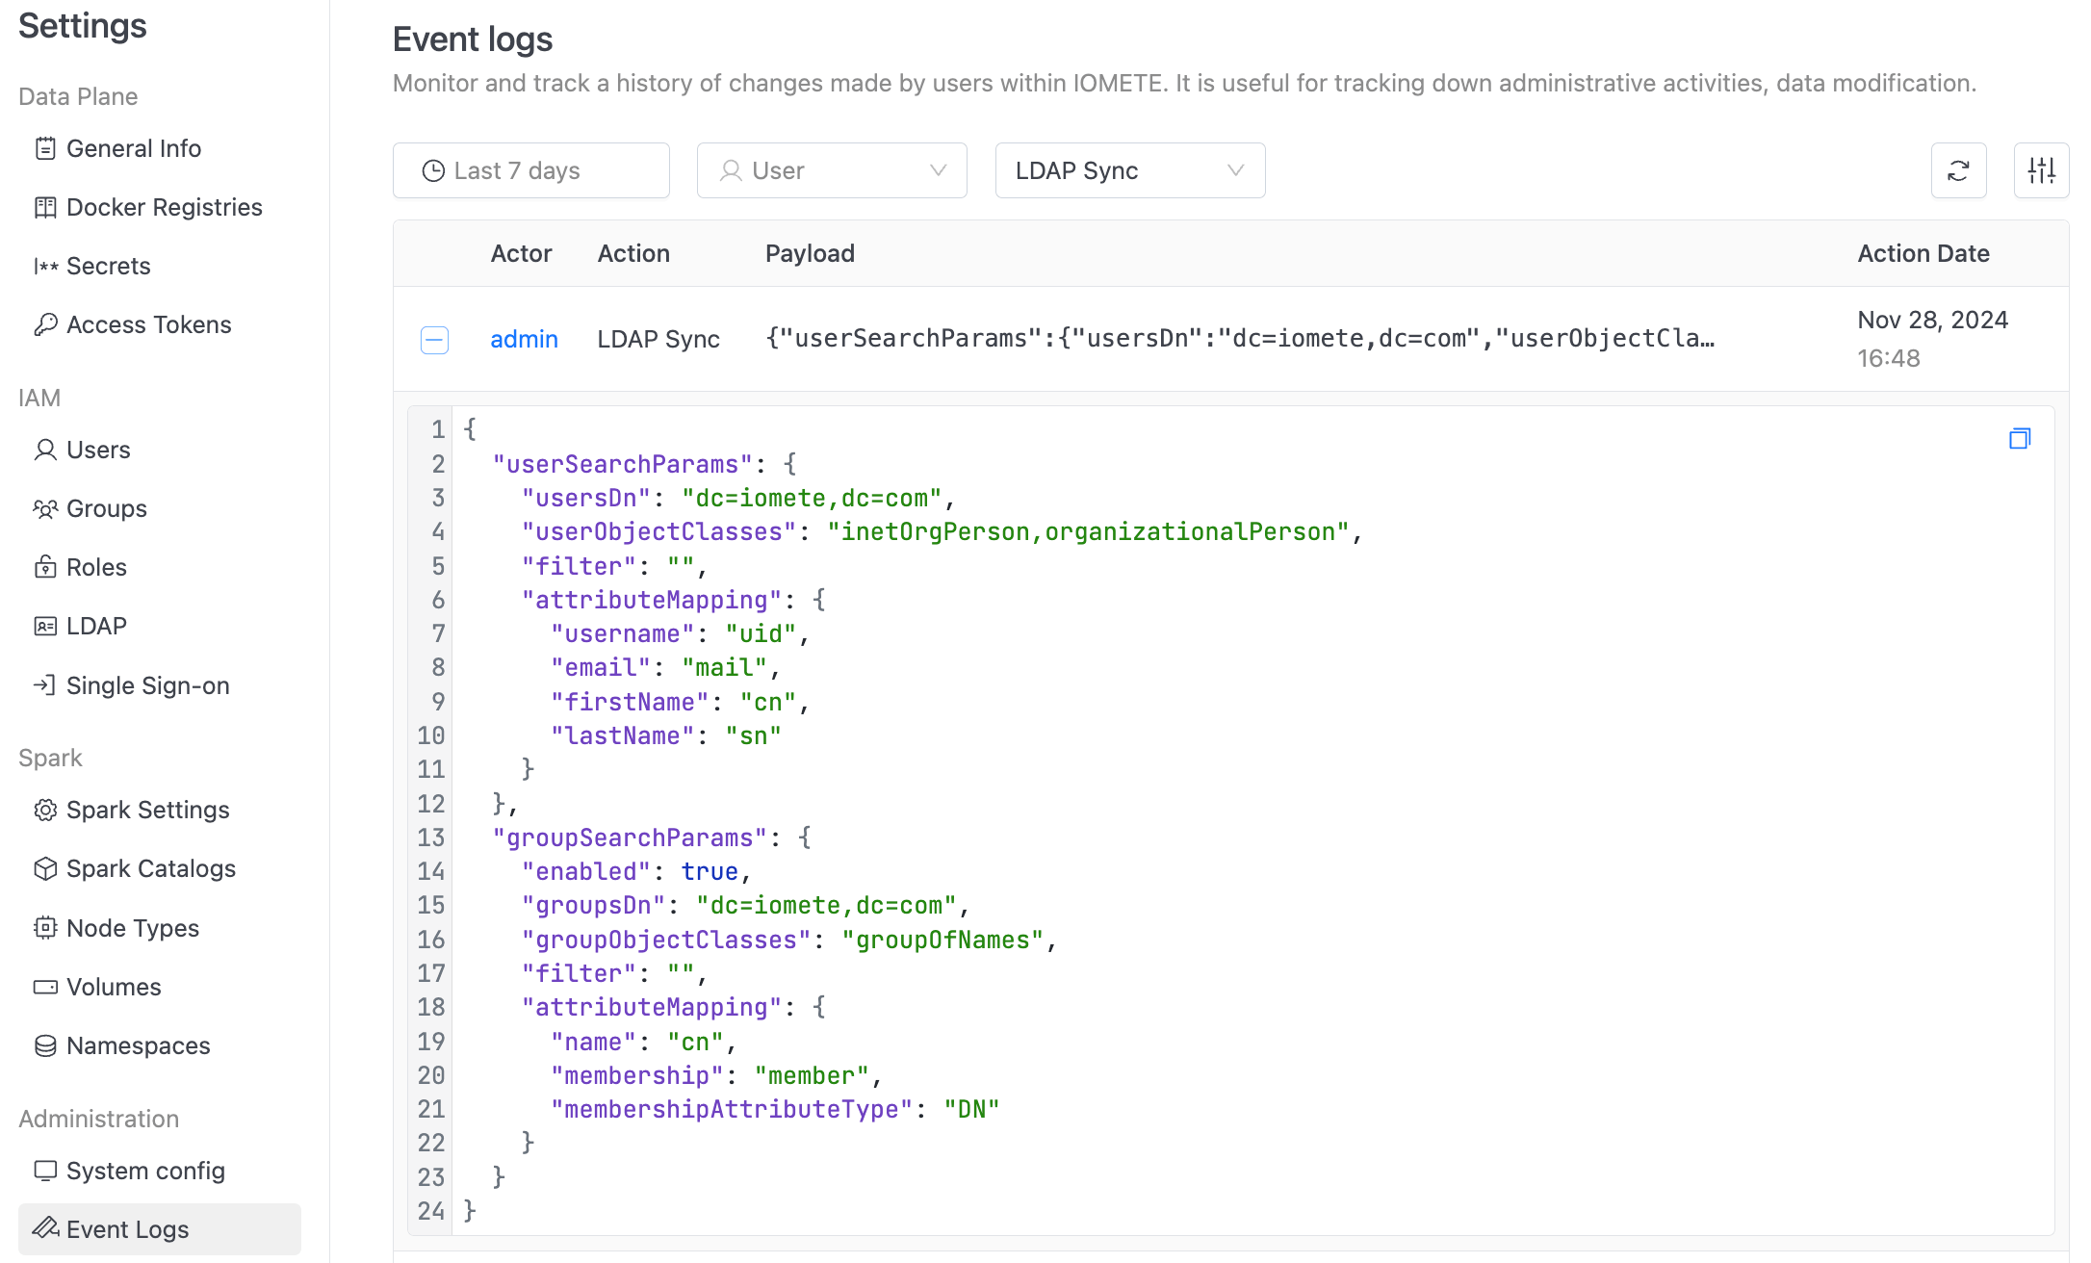Click the "userSearchParams" key in JSON viewer

coord(622,464)
